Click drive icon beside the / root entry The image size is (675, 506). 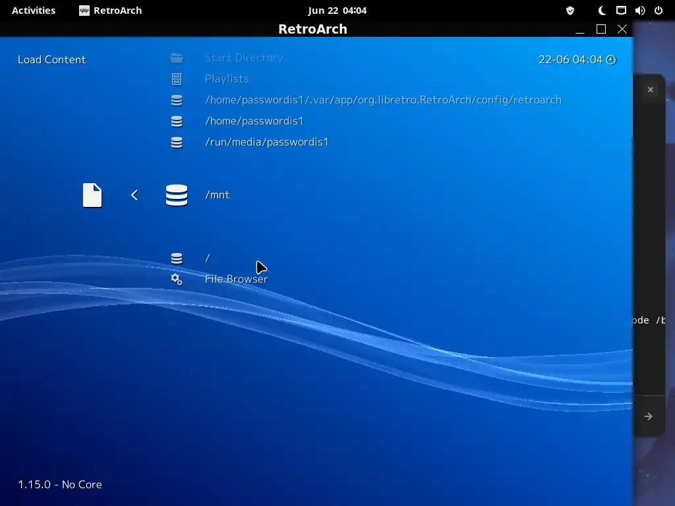177,258
